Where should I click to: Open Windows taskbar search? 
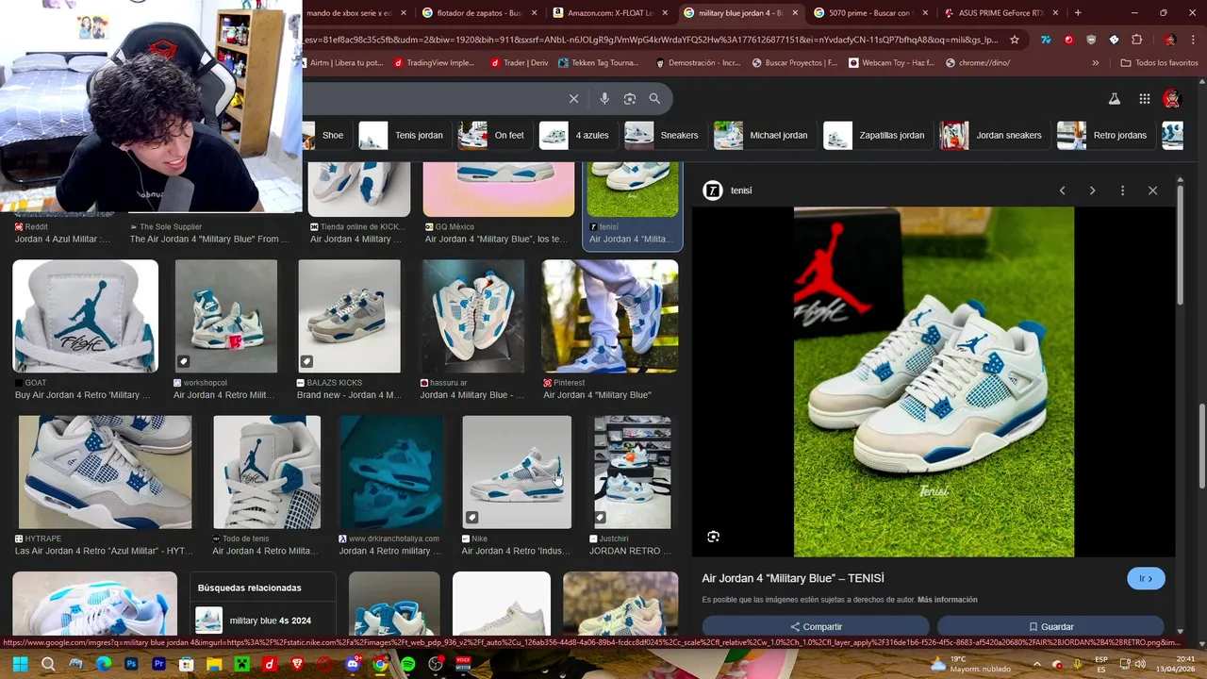coord(48,664)
